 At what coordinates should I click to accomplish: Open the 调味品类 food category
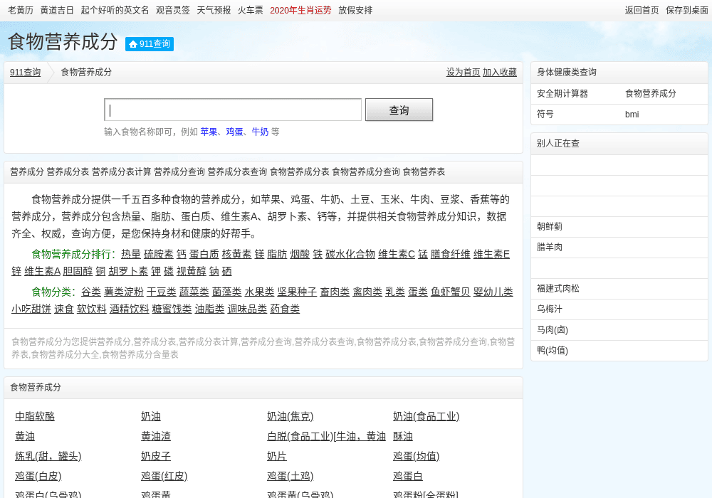[x=248, y=309]
